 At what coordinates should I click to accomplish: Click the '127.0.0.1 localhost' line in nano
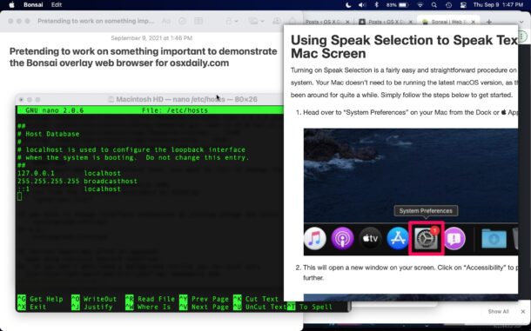pos(69,173)
